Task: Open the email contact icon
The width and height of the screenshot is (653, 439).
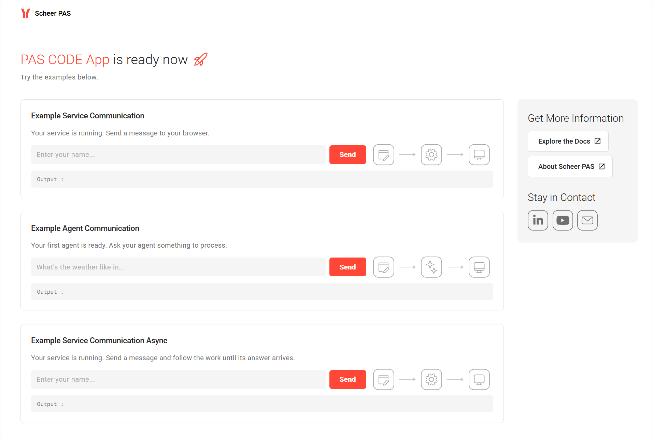Action: [x=587, y=220]
